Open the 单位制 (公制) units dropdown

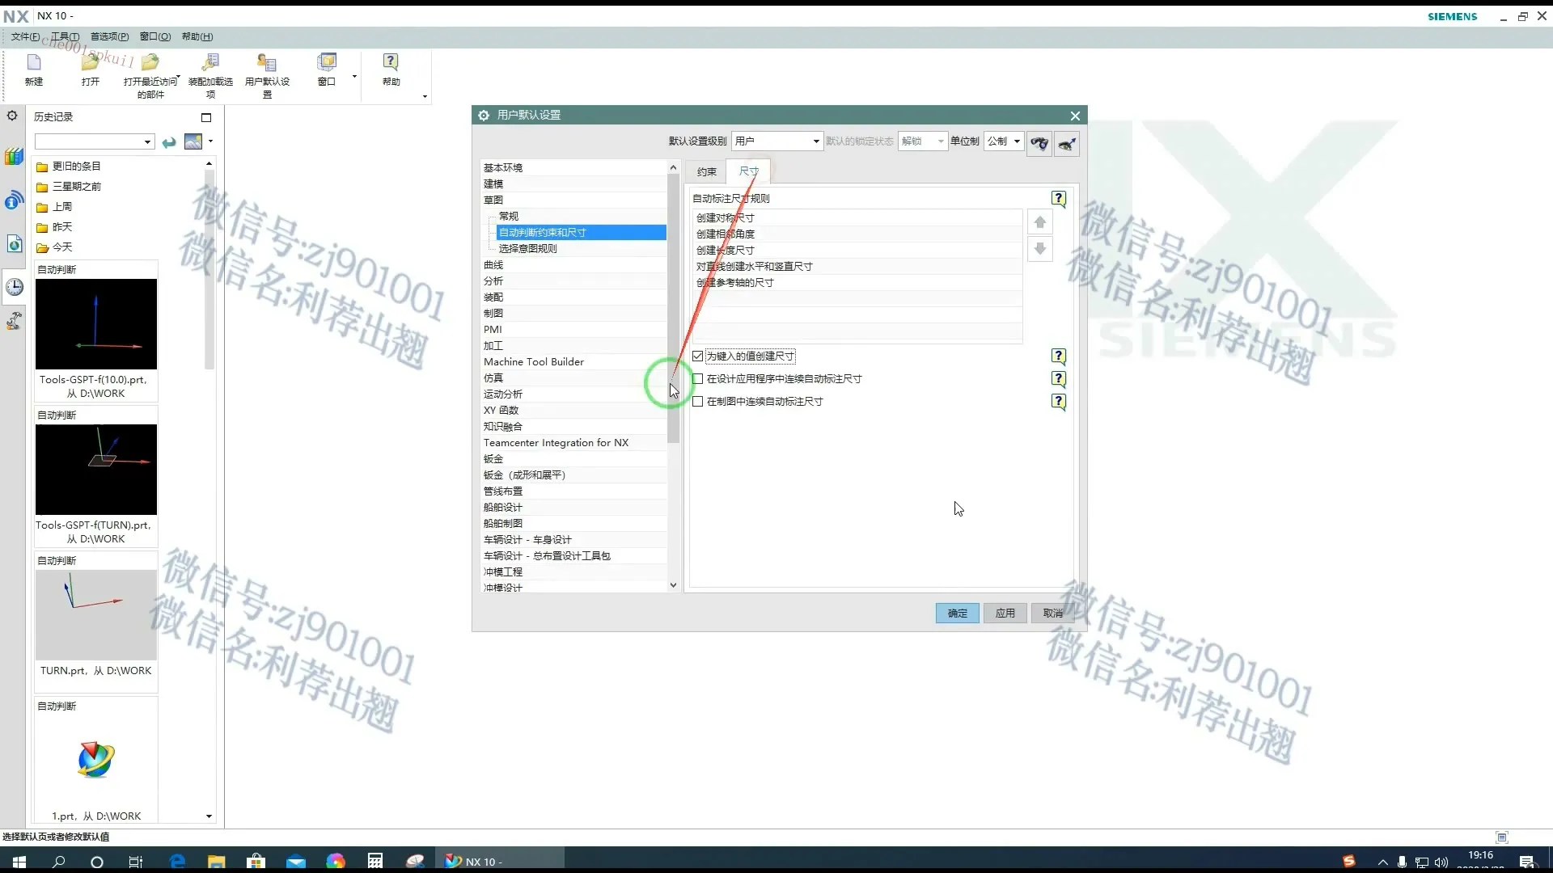[1016, 141]
